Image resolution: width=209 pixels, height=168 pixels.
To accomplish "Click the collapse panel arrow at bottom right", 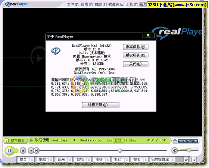I will coord(194,160).
